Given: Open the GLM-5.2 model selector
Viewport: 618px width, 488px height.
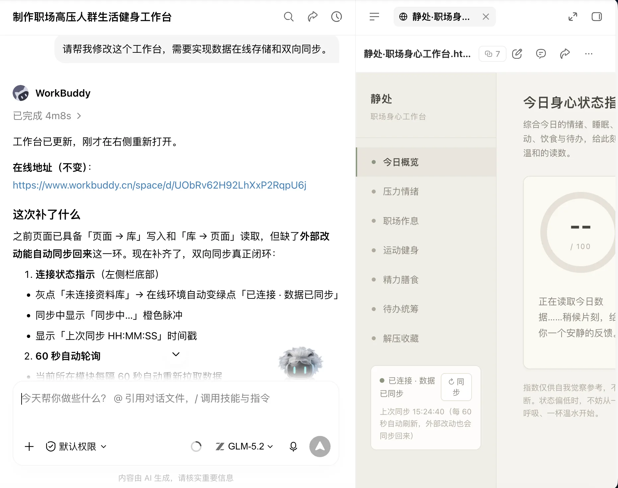Looking at the screenshot, I should click(x=245, y=447).
